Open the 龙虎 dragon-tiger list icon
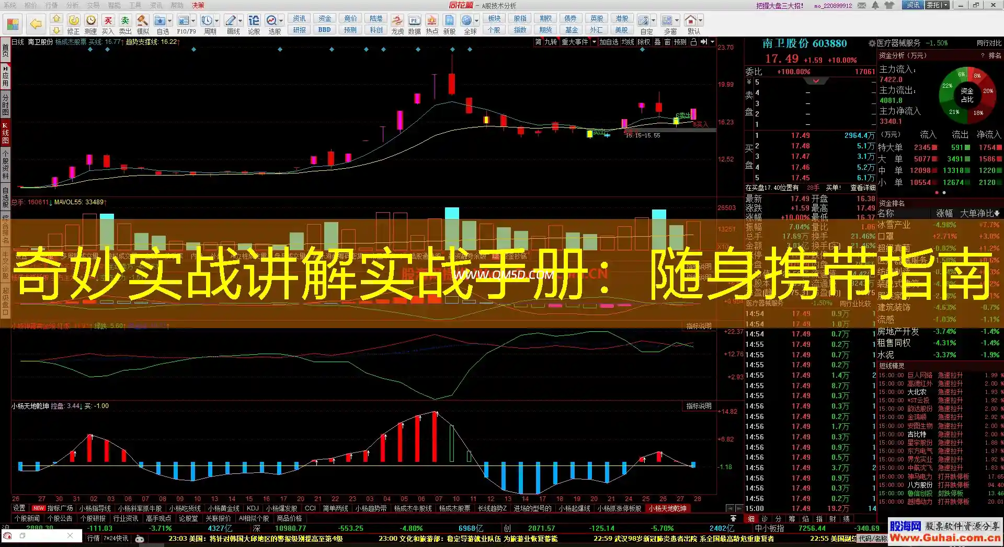Screen dimensions: 1004x547 coord(397,20)
